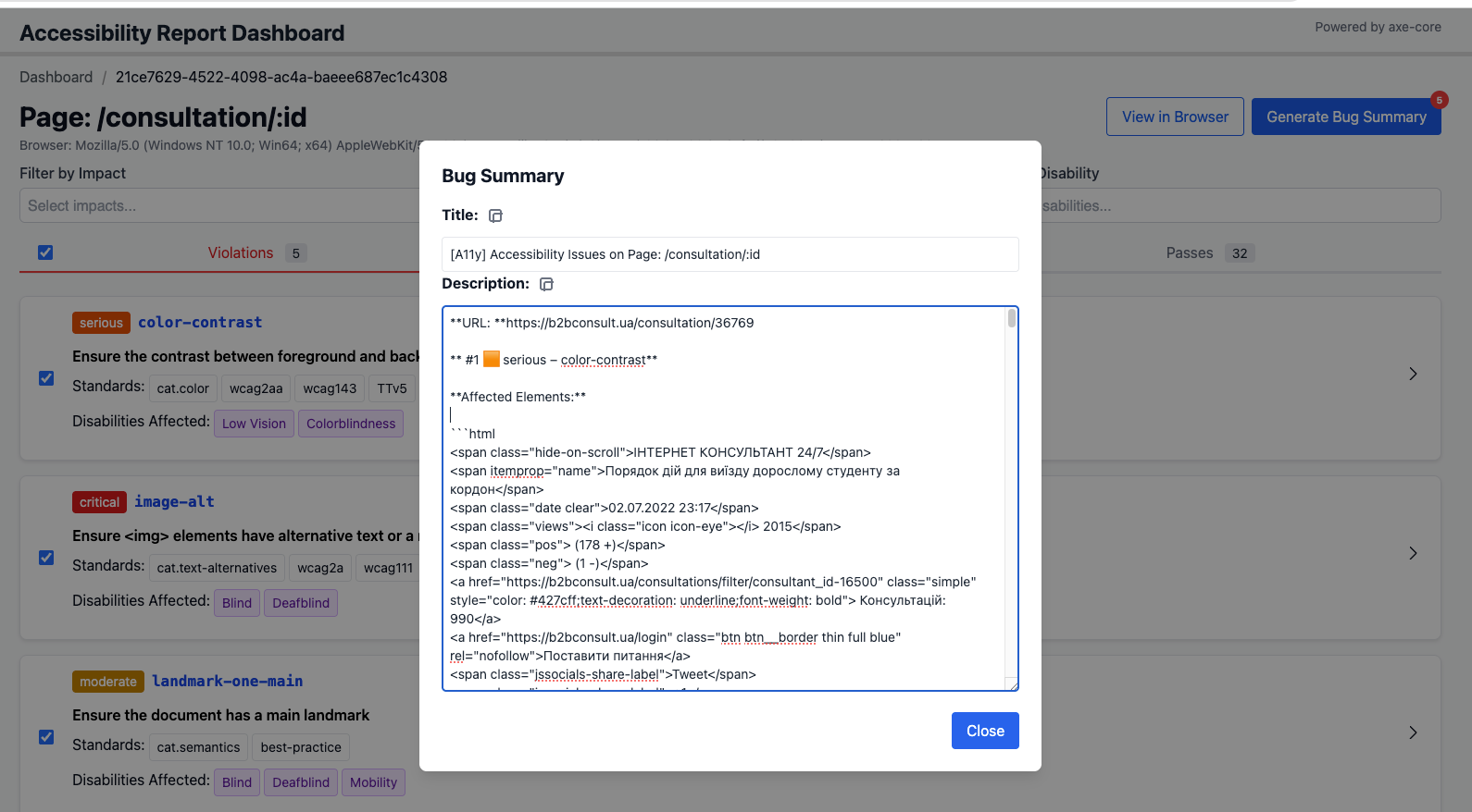Image resolution: width=1472 pixels, height=812 pixels.
Task: Click the Low Vision disability tag
Action: pos(254,424)
